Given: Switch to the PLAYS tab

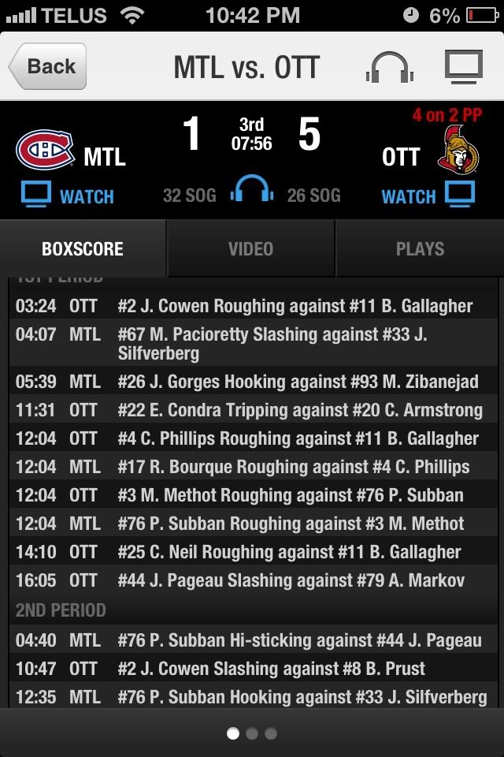Looking at the screenshot, I should coord(420,248).
